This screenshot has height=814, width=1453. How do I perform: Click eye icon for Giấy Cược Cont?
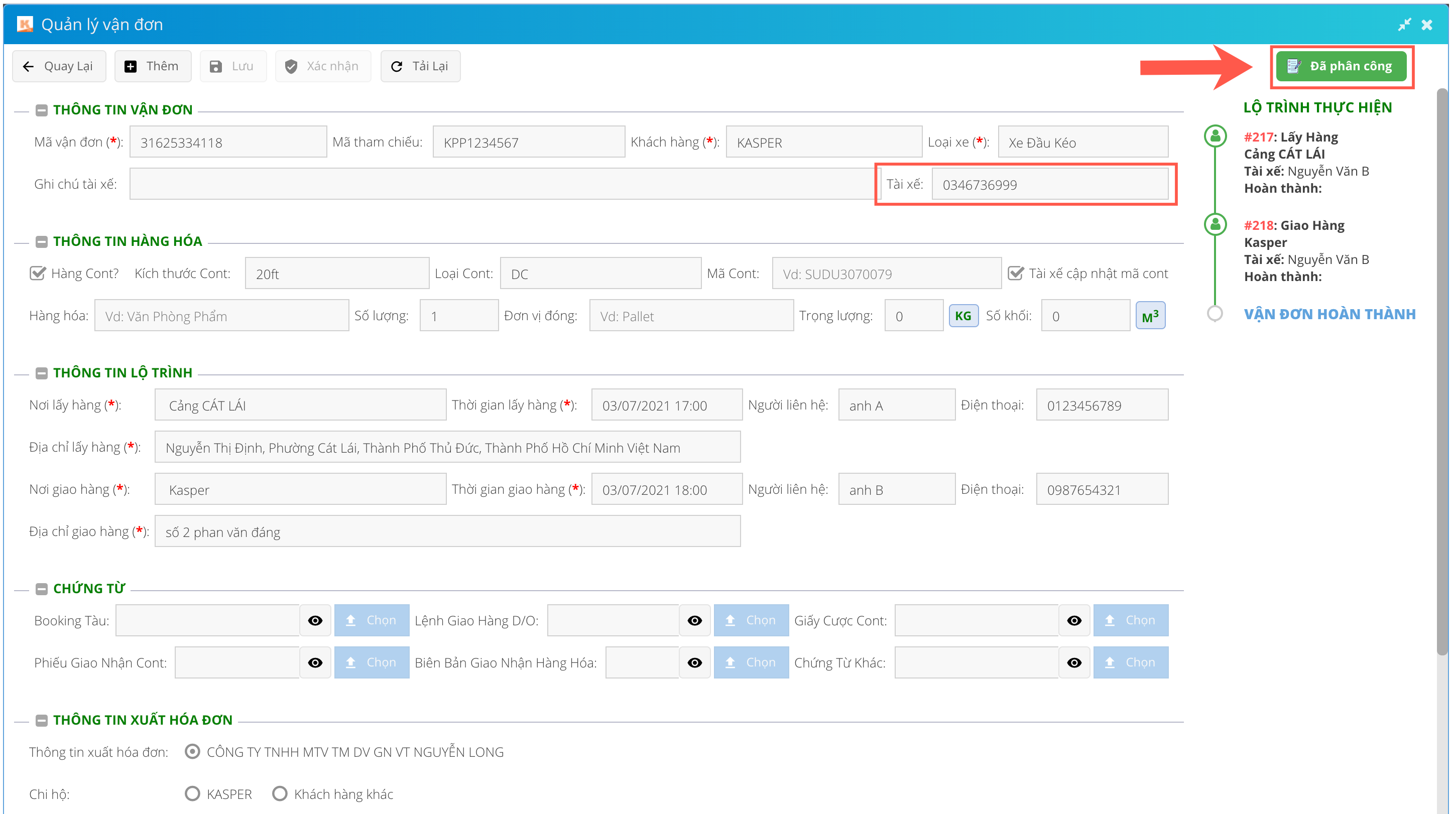1074,620
